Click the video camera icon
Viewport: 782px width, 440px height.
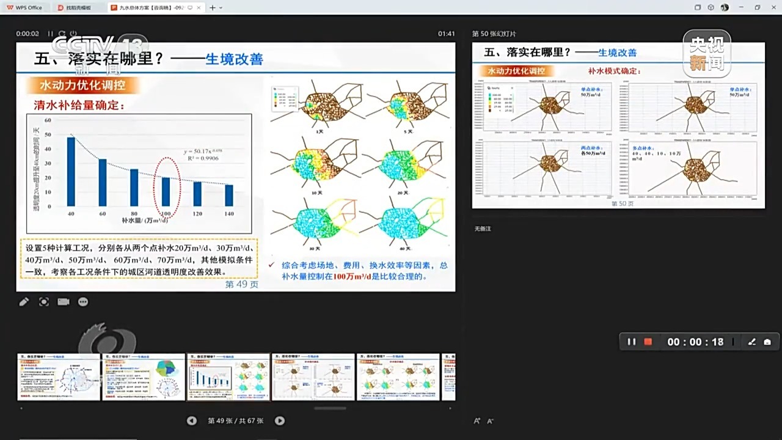pos(64,302)
